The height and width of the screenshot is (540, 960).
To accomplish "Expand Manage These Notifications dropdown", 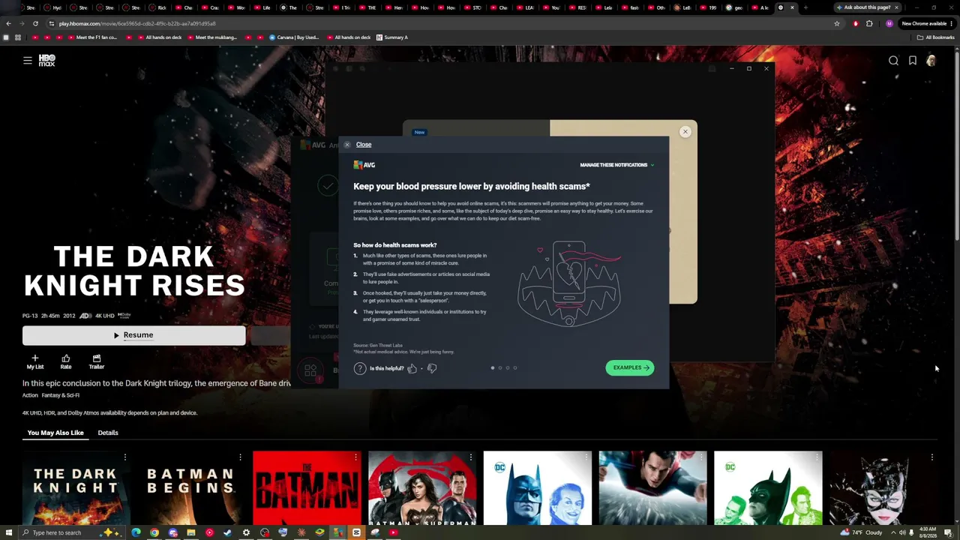I will click(616, 165).
